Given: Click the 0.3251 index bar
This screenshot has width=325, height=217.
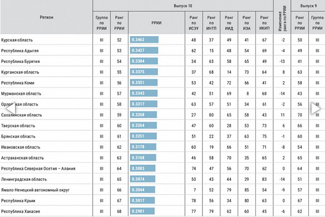Looking at the screenshot, I should click(143, 136).
